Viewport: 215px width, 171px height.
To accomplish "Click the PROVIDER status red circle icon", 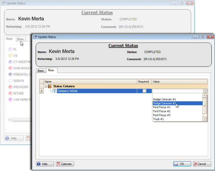I will tap(10, 87).
